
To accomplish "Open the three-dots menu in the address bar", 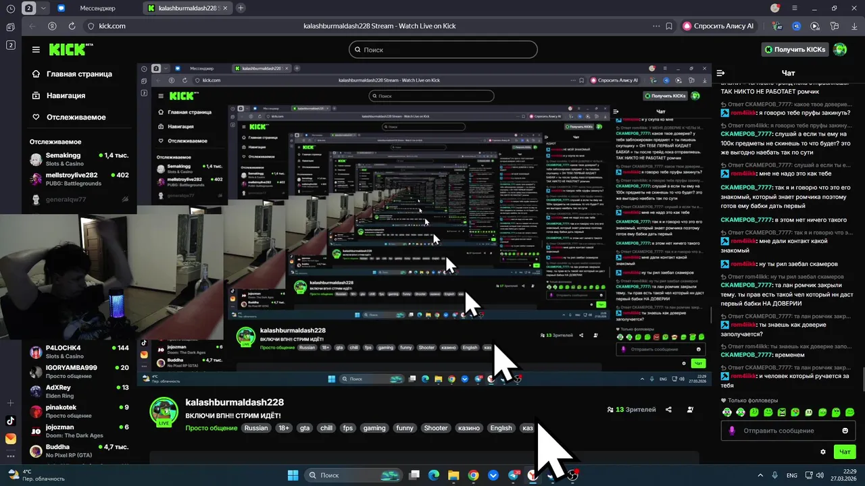I will (656, 26).
